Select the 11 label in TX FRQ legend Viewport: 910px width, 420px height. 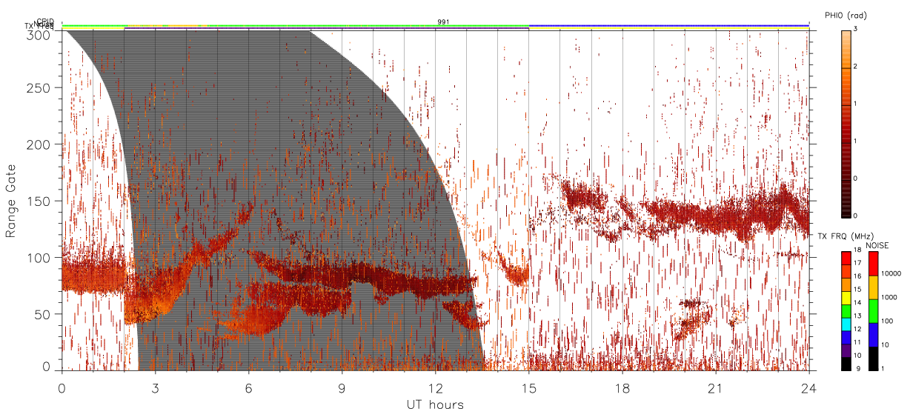tap(857, 342)
